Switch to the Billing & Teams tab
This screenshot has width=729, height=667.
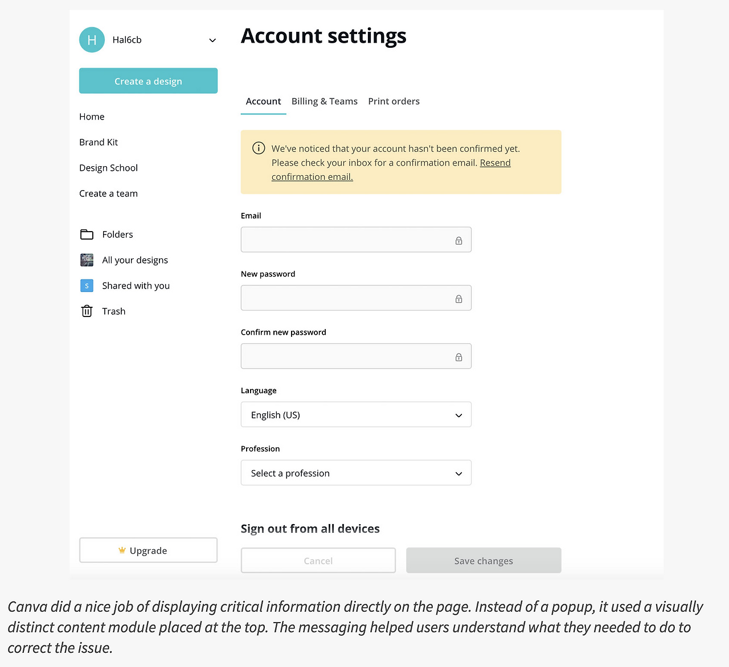325,101
